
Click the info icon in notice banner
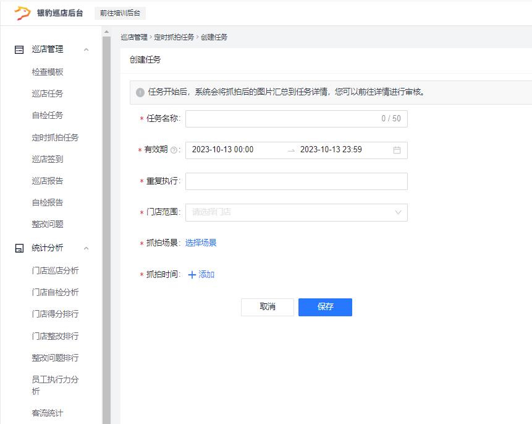pos(140,92)
